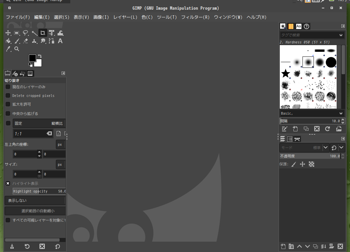This screenshot has width=350, height=252.
Task: Reset tool options to defaults
Action: (57, 246)
